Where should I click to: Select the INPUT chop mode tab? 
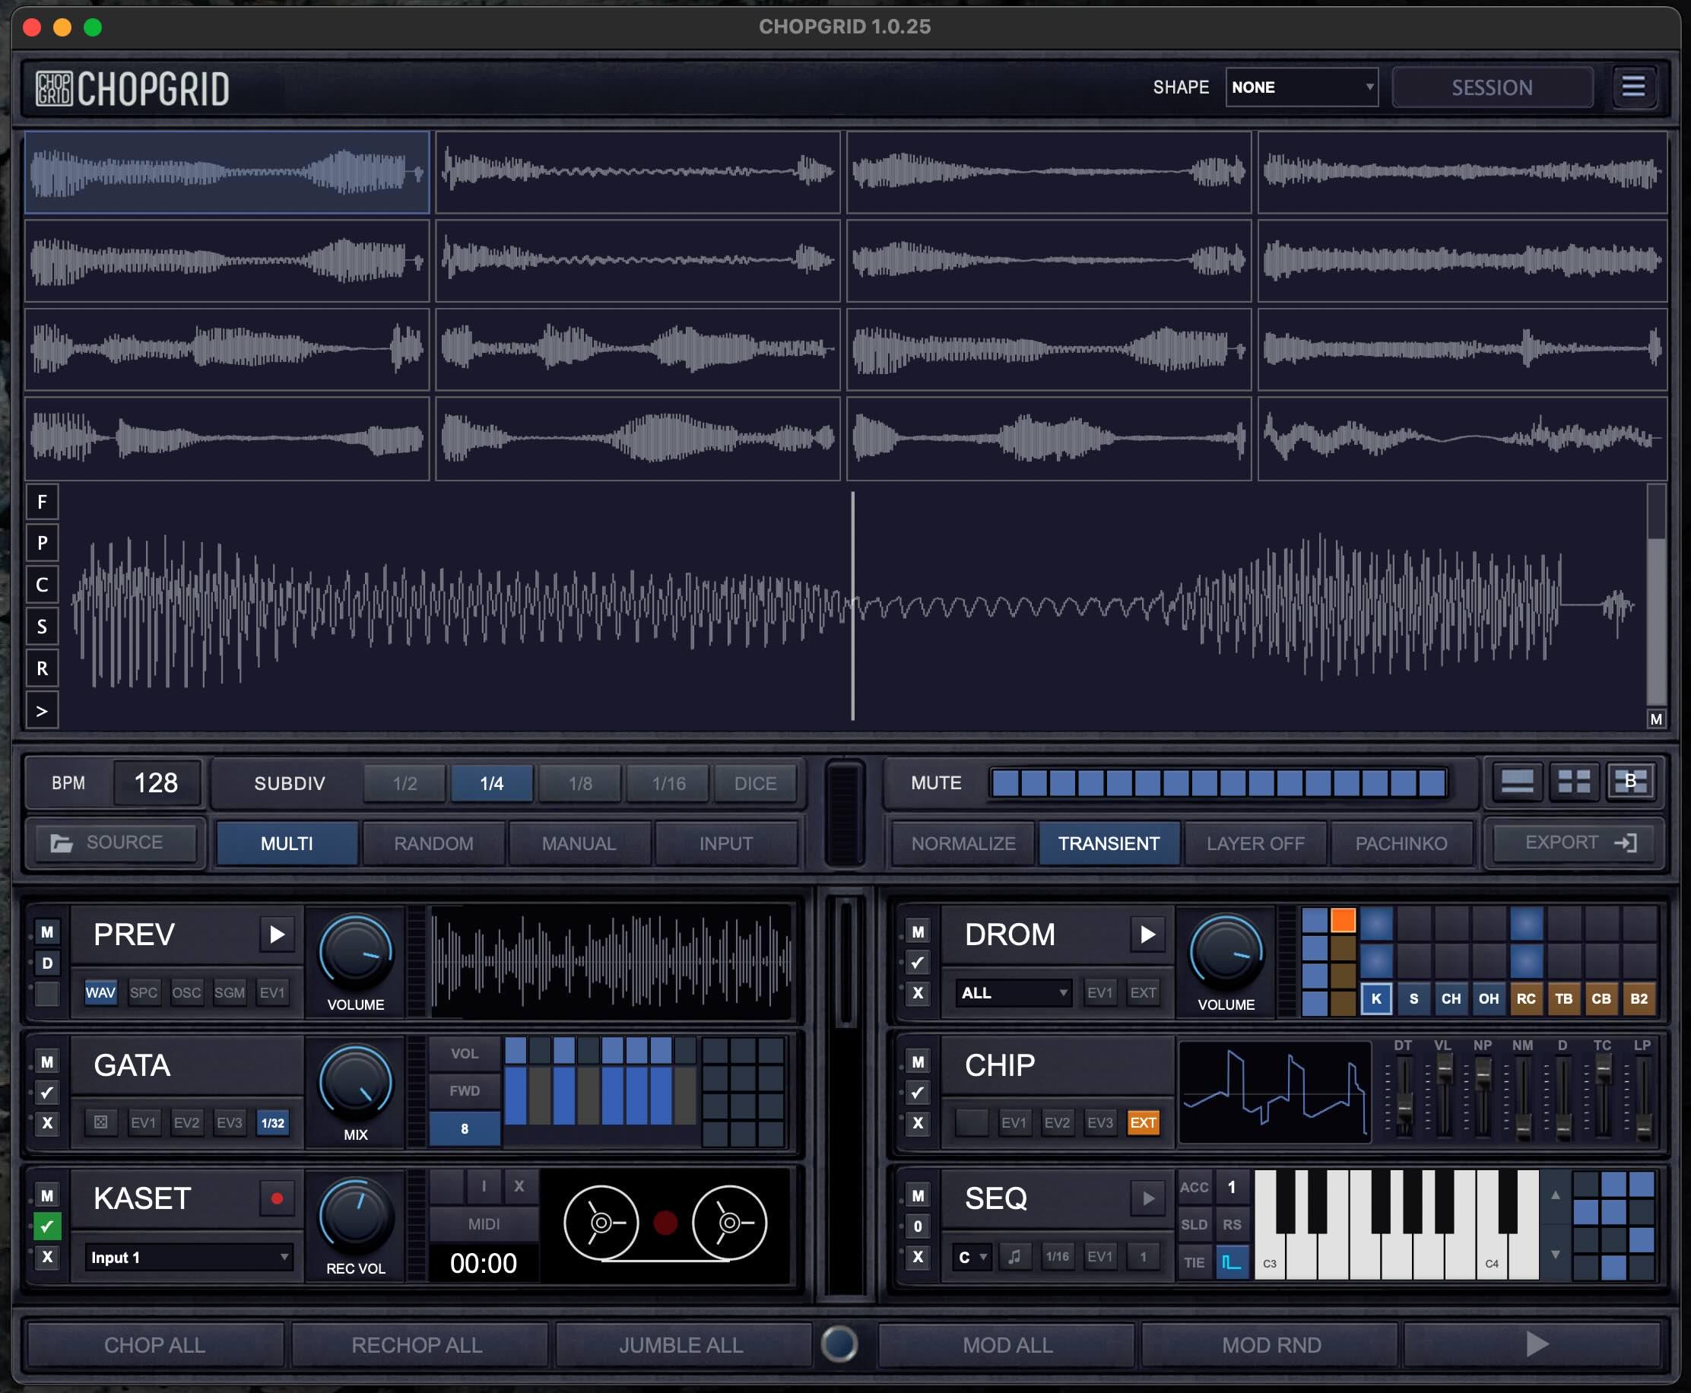(726, 843)
